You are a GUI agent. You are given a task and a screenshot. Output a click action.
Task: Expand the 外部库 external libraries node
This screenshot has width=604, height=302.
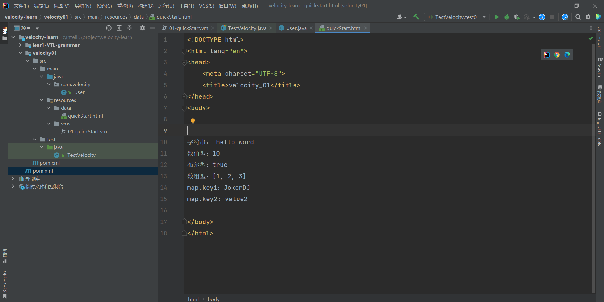13,178
